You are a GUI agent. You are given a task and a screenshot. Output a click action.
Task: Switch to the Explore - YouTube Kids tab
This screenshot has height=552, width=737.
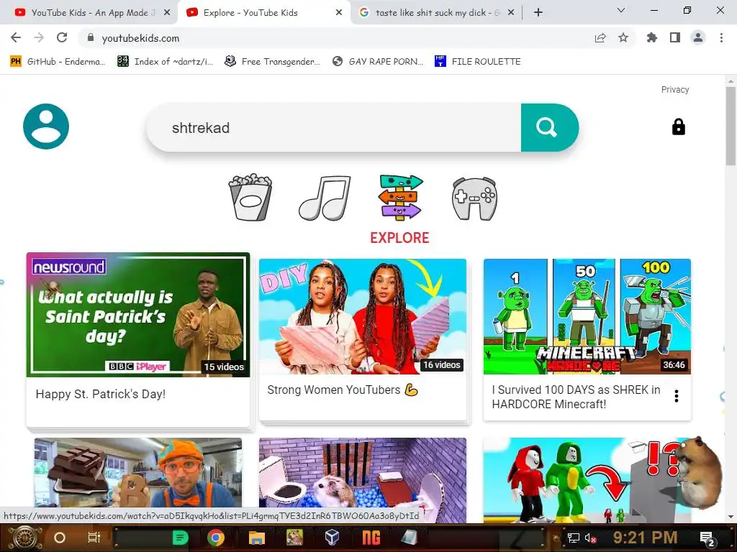263,13
